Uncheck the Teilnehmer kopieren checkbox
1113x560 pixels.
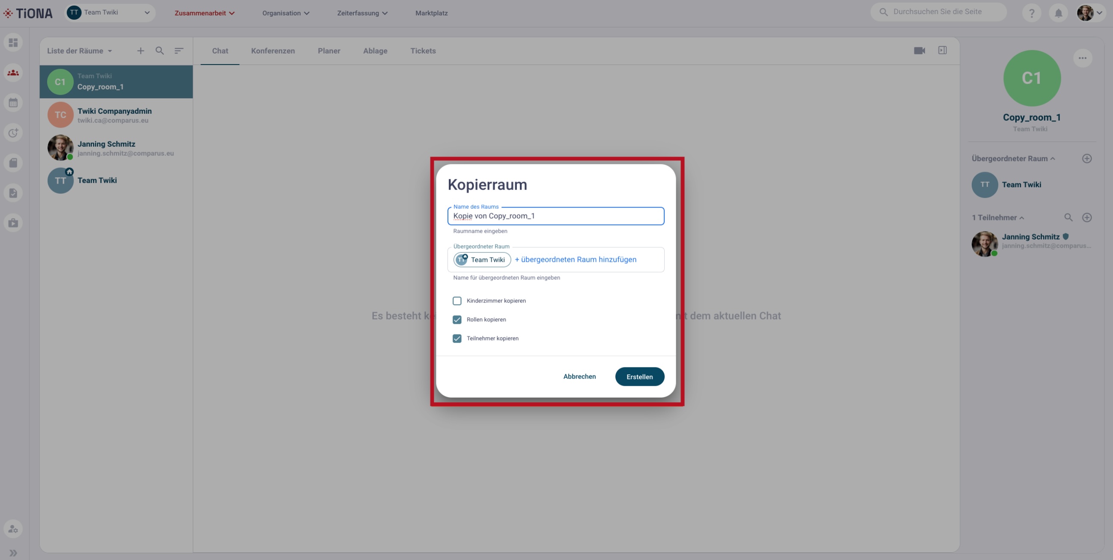coord(457,338)
